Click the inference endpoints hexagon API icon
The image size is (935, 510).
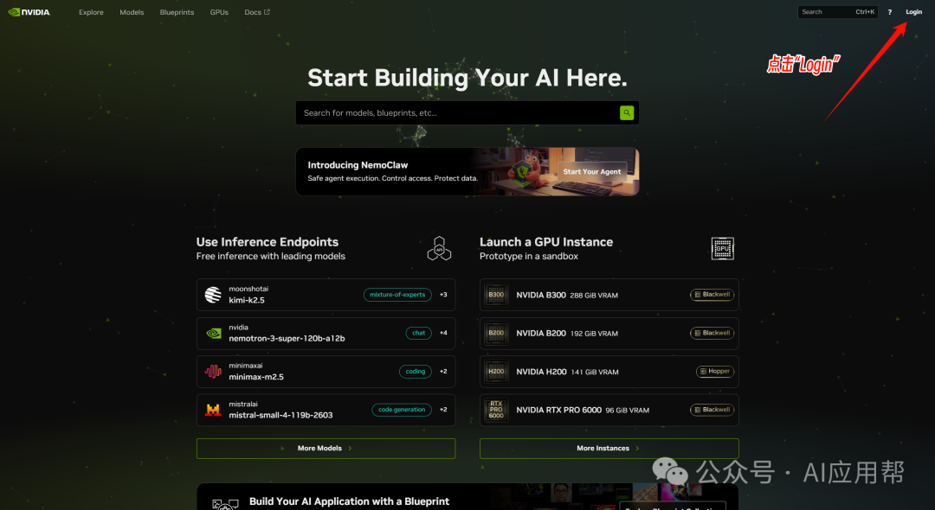click(439, 248)
